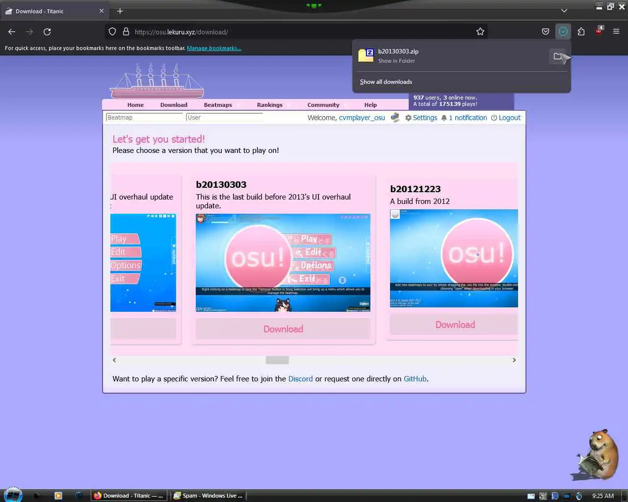Toggle the Firefox downloads panel button
Viewport: 628px width, 502px height.
tap(563, 32)
